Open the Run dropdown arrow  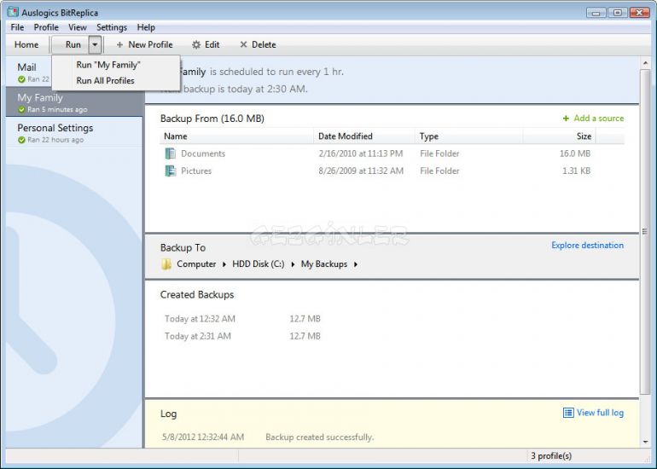(95, 44)
